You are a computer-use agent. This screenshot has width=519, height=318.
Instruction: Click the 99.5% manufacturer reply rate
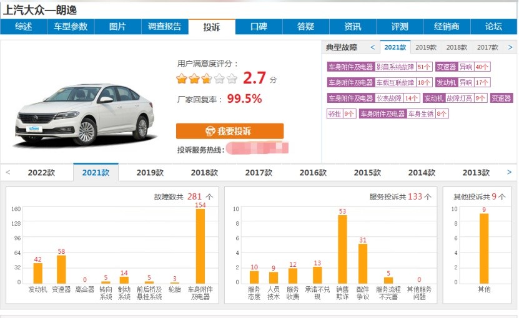(x=244, y=99)
